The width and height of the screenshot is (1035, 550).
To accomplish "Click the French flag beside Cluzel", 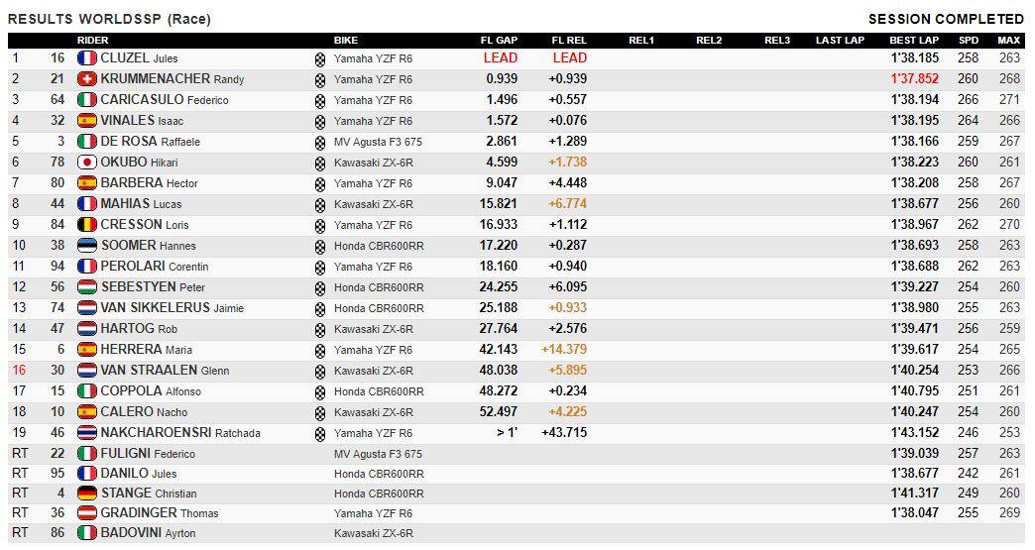I will tap(86, 58).
